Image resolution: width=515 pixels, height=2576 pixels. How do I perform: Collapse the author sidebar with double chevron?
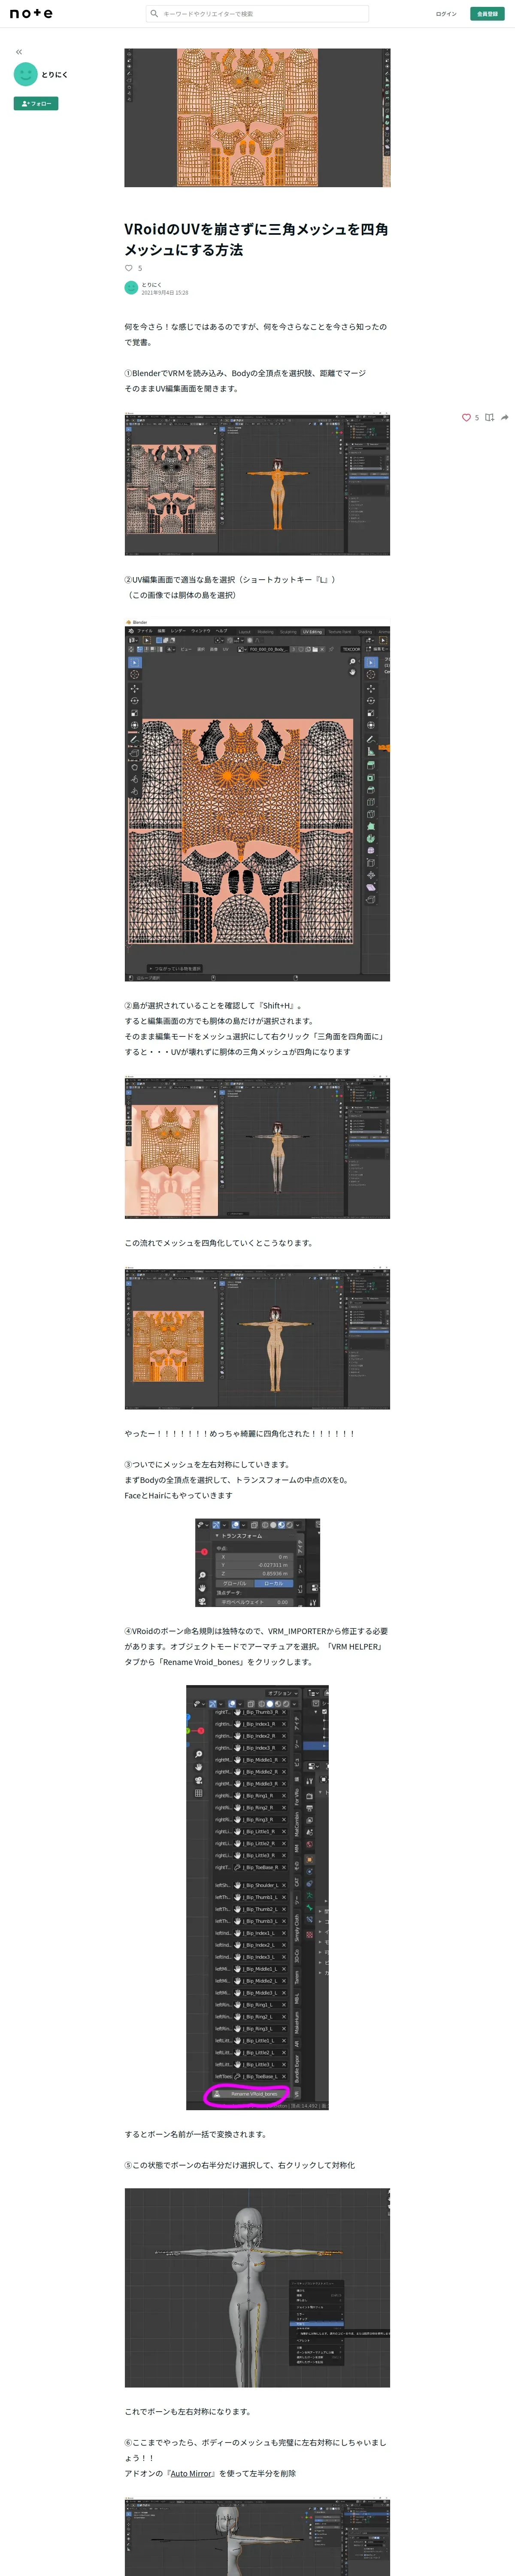[x=19, y=52]
